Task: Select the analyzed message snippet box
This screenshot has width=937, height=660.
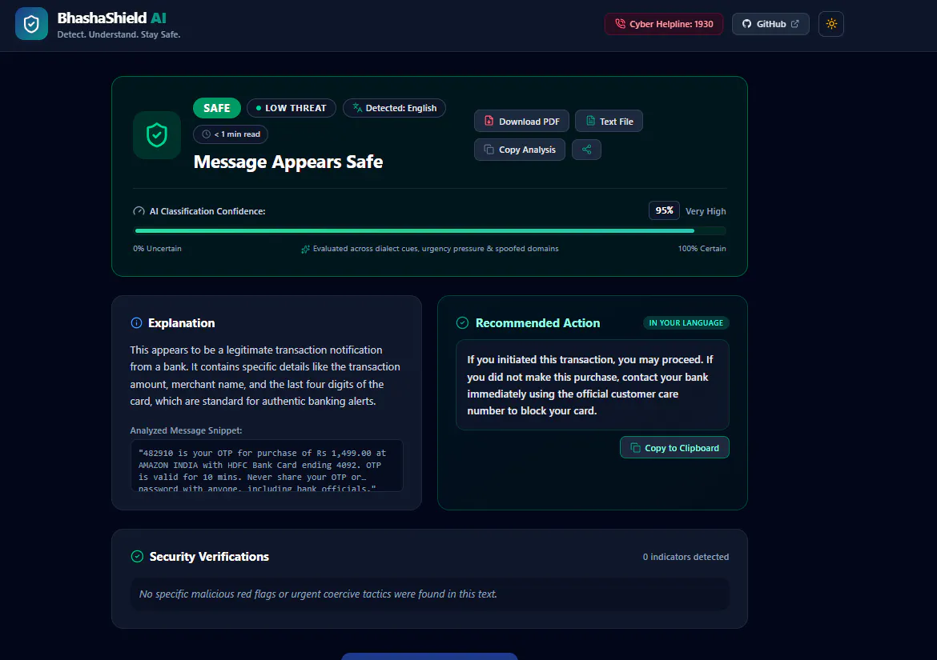Action: point(267,466)
